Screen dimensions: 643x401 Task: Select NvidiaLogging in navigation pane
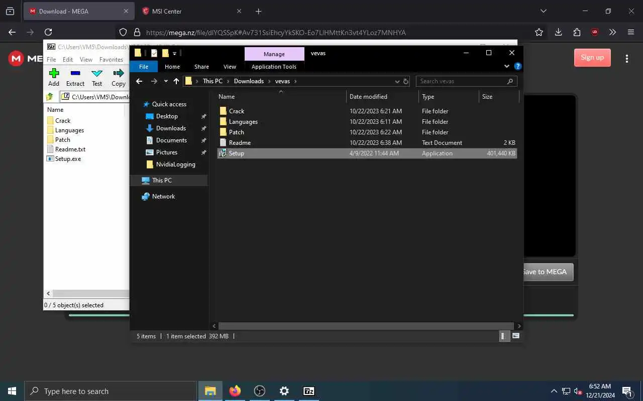[x=175, y=164]
